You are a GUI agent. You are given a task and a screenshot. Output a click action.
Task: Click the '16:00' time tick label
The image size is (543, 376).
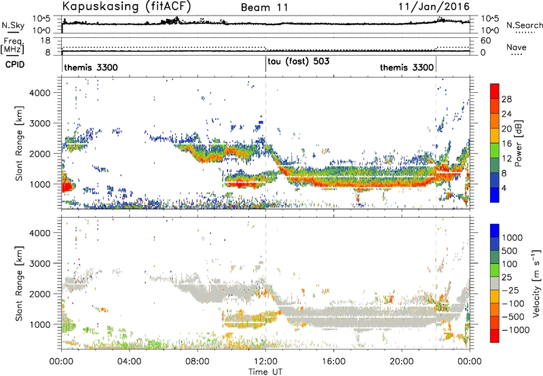333,362
